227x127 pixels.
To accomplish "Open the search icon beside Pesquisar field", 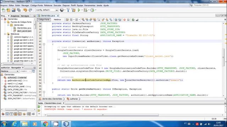I will point(191,5).
